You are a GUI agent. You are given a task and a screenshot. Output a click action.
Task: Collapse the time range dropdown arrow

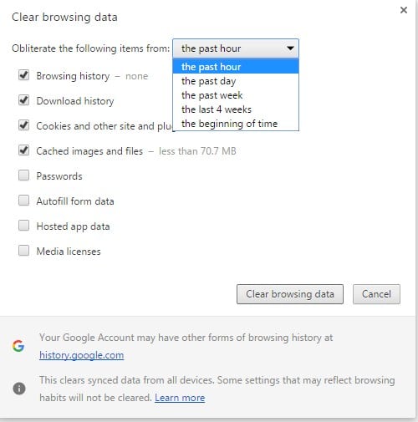click(290, 48)
